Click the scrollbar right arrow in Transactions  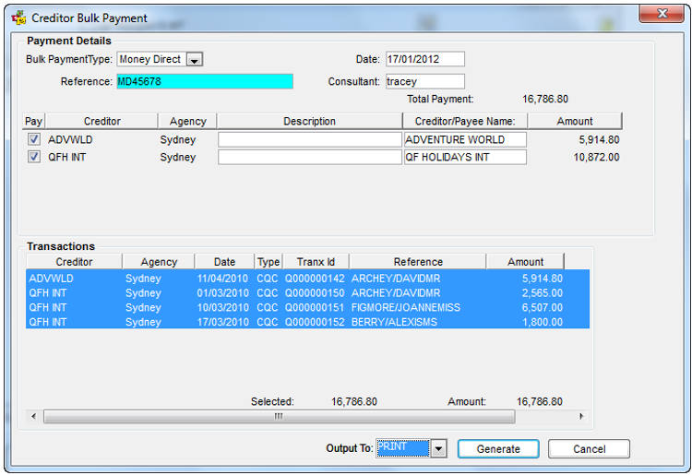(x=581, y=416)
